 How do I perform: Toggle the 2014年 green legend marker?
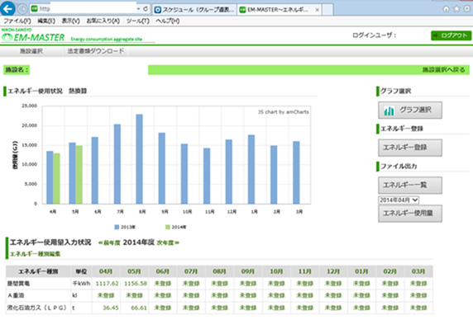coord(168,227)
